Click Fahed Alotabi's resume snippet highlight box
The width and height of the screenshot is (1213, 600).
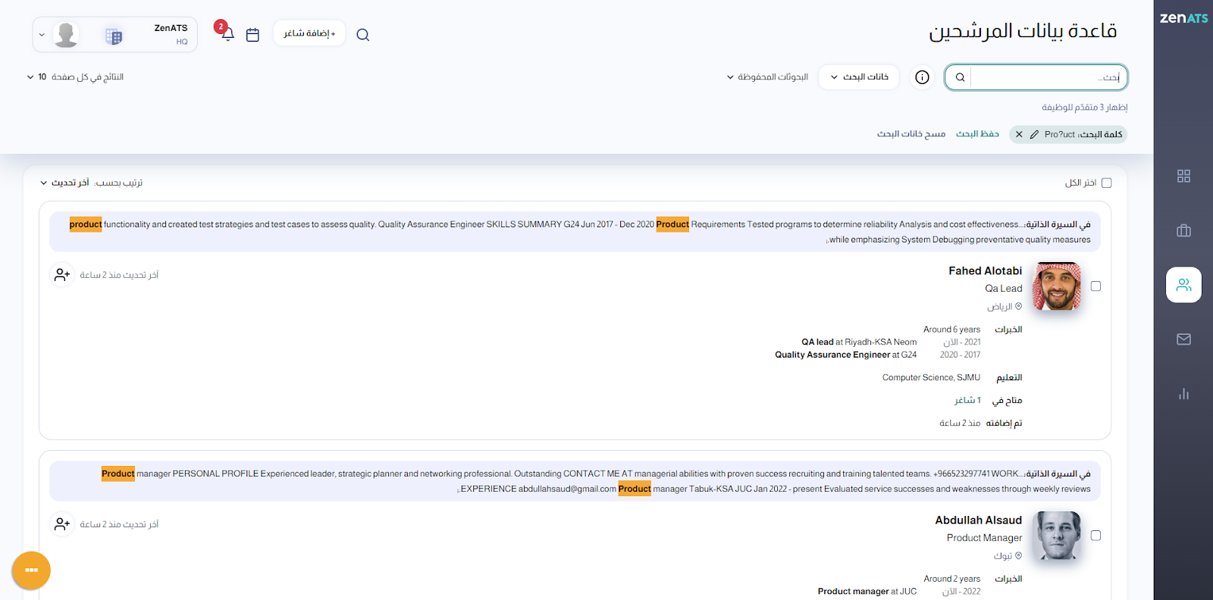[x=575, y=232]
